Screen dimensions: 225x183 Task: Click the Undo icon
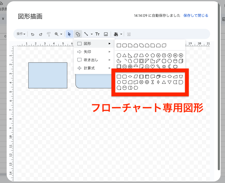point(32,34)
